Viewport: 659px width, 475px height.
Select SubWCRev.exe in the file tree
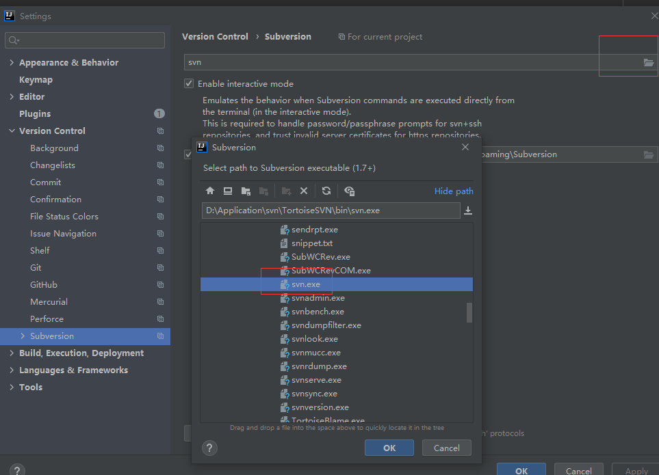336,257
